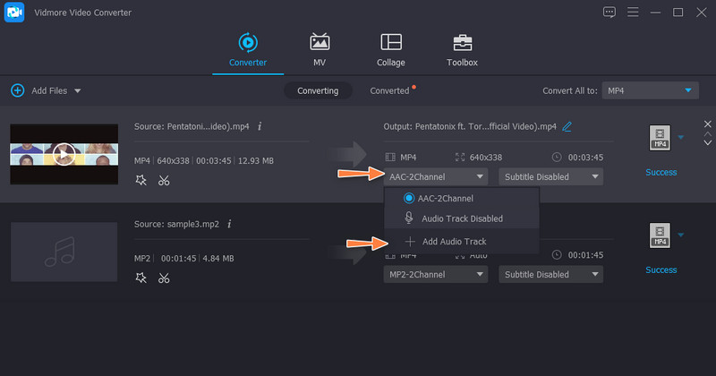This screenshot has width=716, height=376.
Task: Expand the Convert All to MP4 dropdown
Action: click(650, 90)
